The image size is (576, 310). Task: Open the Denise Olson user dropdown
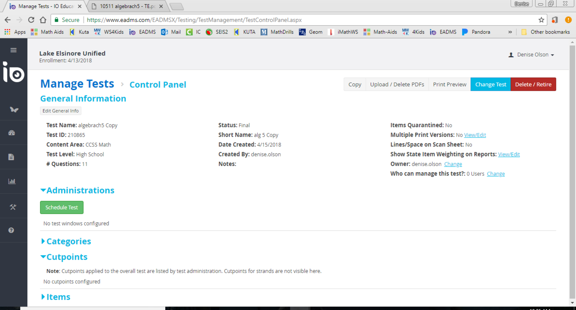point(532,55)
